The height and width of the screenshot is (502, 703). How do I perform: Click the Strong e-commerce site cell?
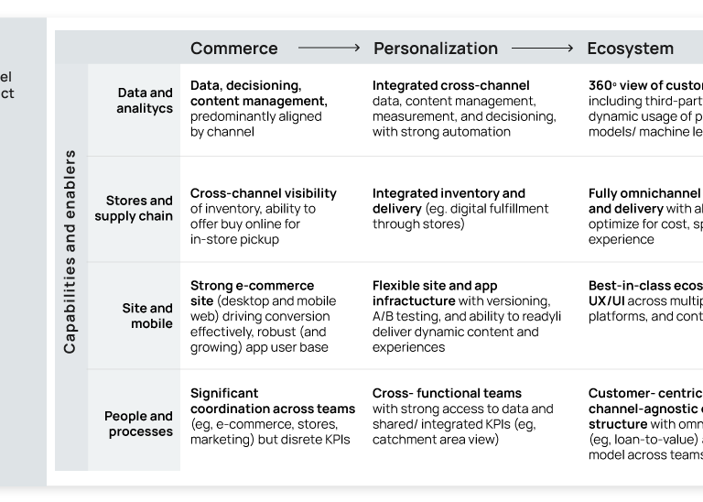[264, 316]
